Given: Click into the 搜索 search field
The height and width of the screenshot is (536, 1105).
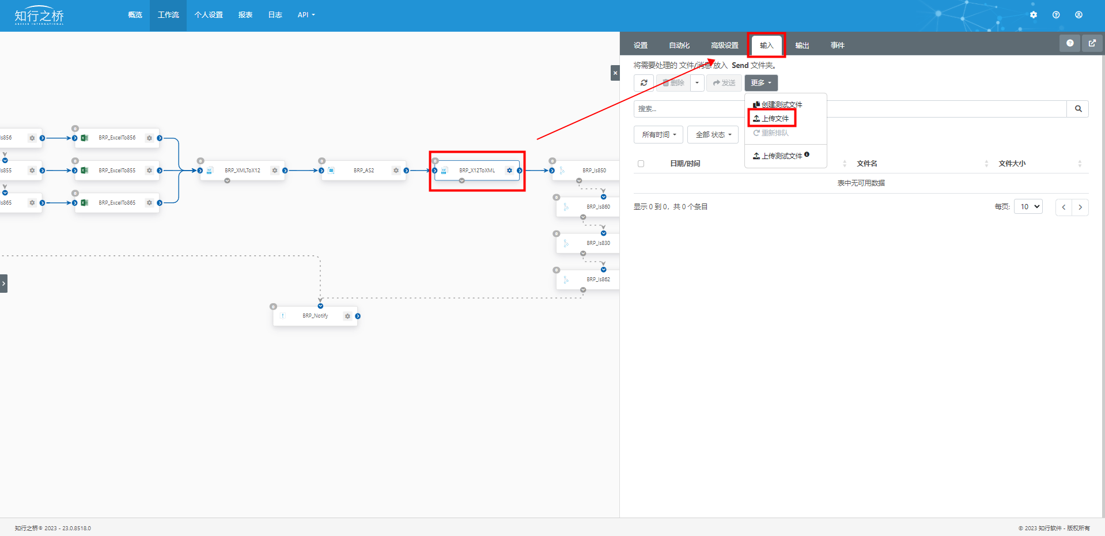Looking at the screenshot, I should [688, 109].
